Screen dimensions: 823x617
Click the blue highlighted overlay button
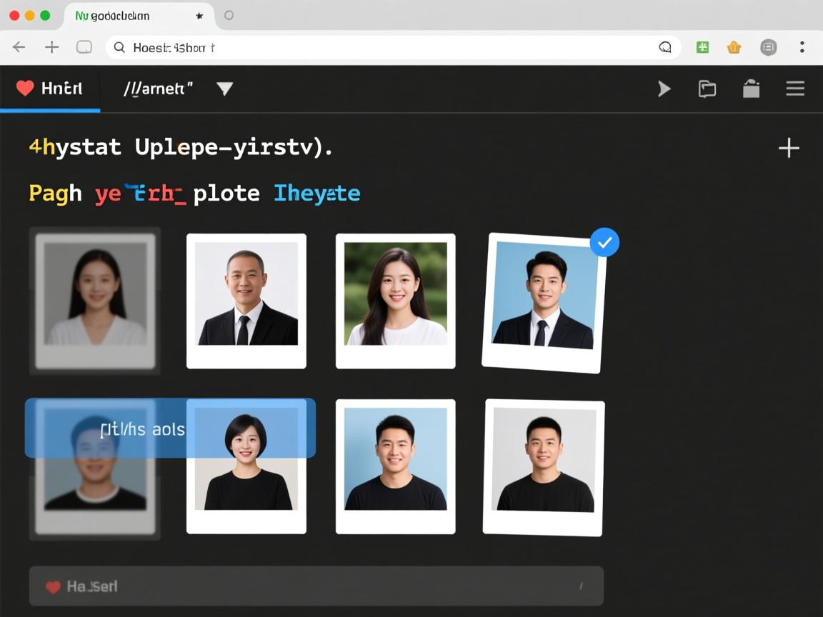tap(170, 428)
